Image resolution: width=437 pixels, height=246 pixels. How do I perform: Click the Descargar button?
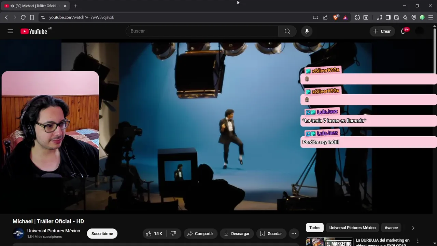click(x=237, y=234)
